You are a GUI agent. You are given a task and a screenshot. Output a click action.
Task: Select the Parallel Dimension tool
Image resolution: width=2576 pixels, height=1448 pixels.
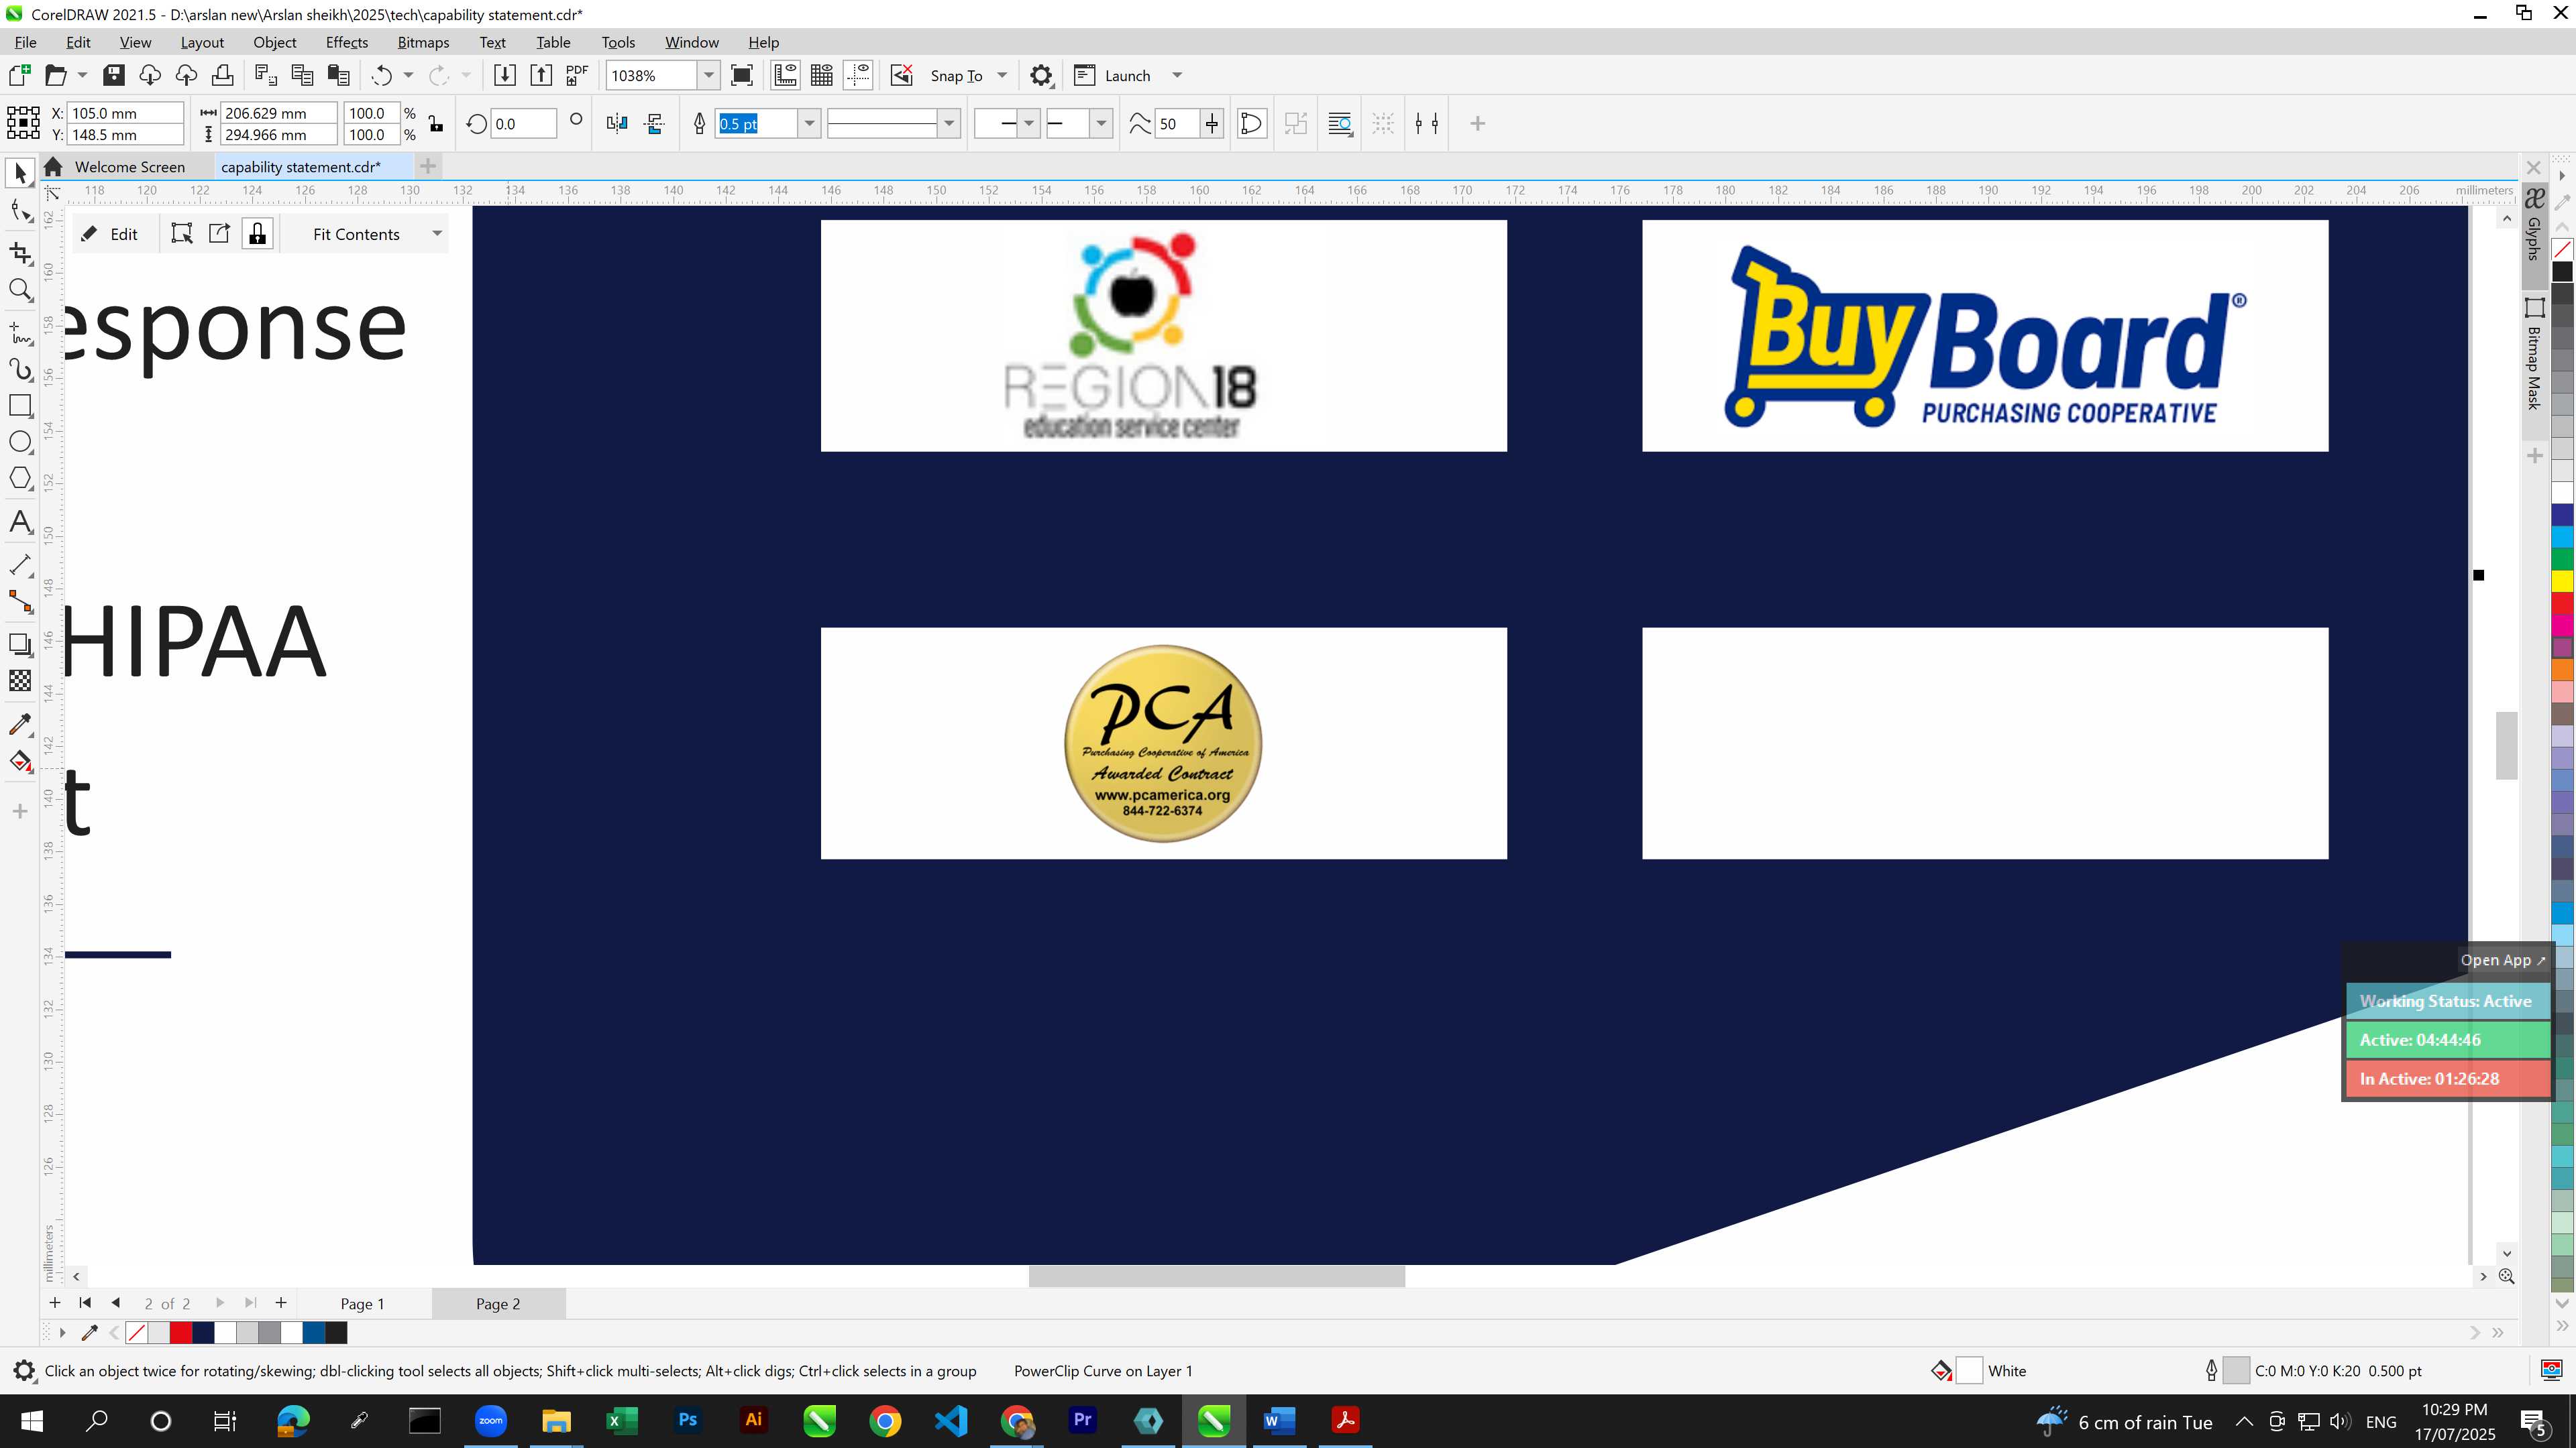pos(20,564)
